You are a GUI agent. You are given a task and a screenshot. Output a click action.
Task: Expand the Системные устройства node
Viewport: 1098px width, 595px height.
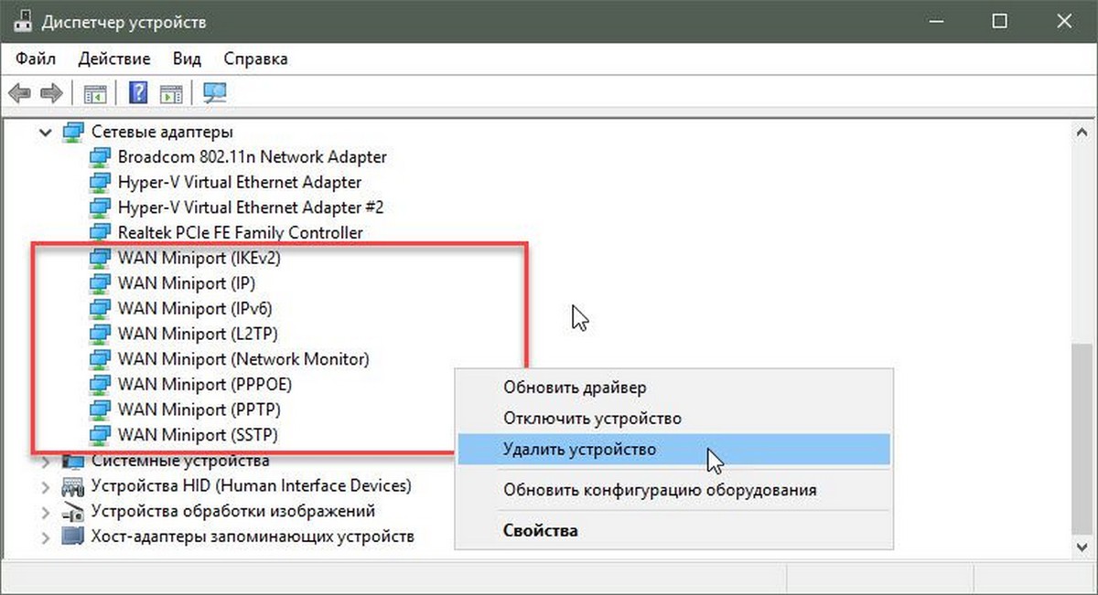pos(46,461)
